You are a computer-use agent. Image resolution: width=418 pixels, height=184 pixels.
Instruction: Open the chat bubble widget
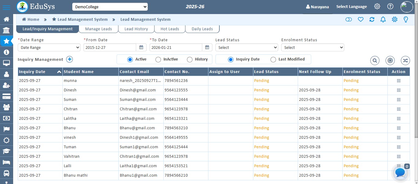pyautogui.click(x=400, y=173)
